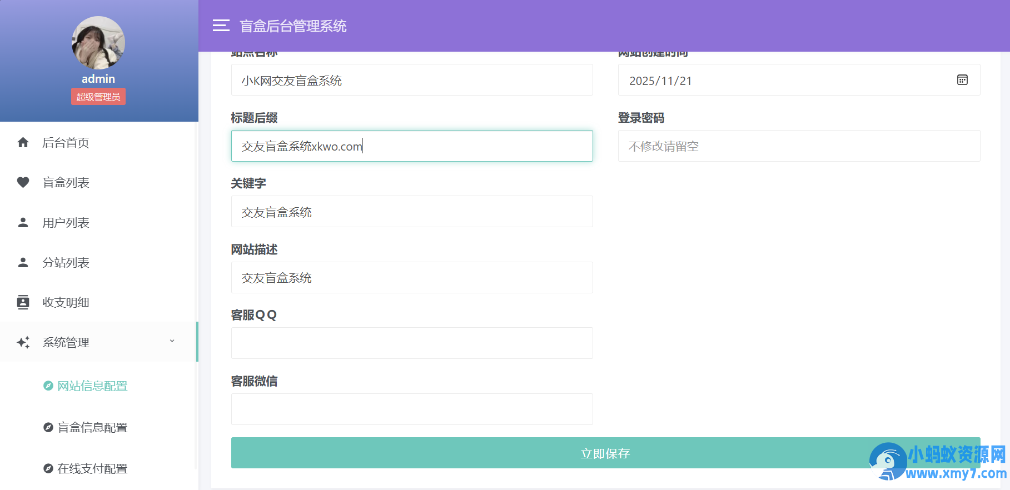
Task: Click the admin username text
Action: tap(98, 79)
